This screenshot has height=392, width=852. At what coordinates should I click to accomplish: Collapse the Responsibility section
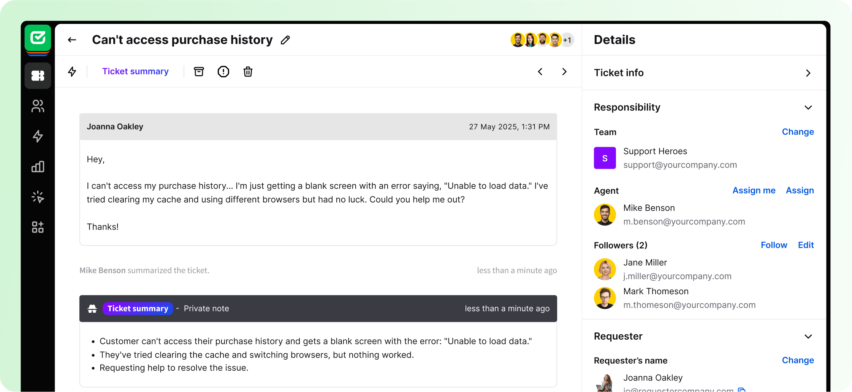click(808, 108)
